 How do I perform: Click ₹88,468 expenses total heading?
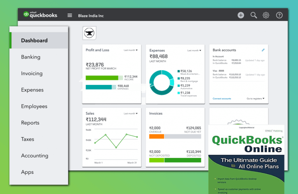pos(159,56)
